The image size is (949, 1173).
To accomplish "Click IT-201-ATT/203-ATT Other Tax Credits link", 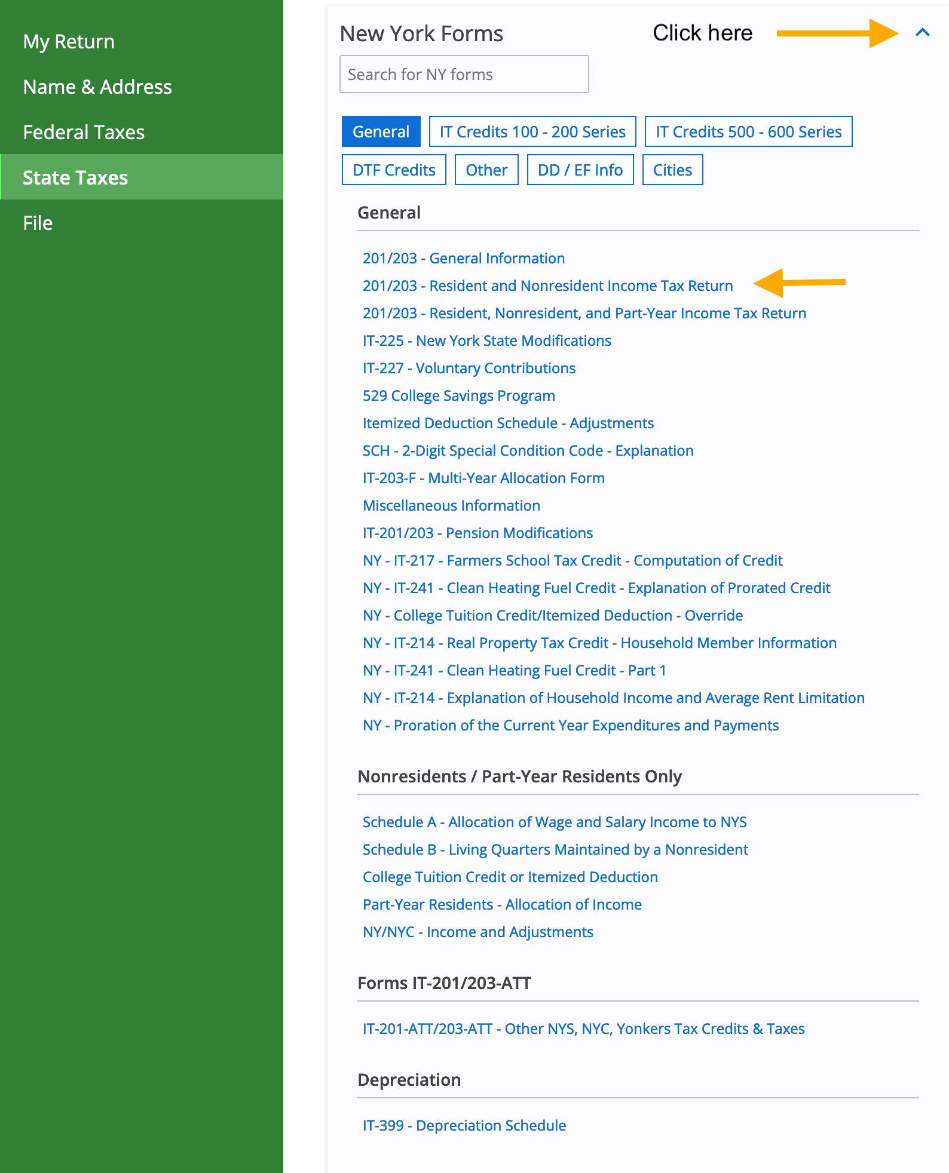I will [583, 1029].
